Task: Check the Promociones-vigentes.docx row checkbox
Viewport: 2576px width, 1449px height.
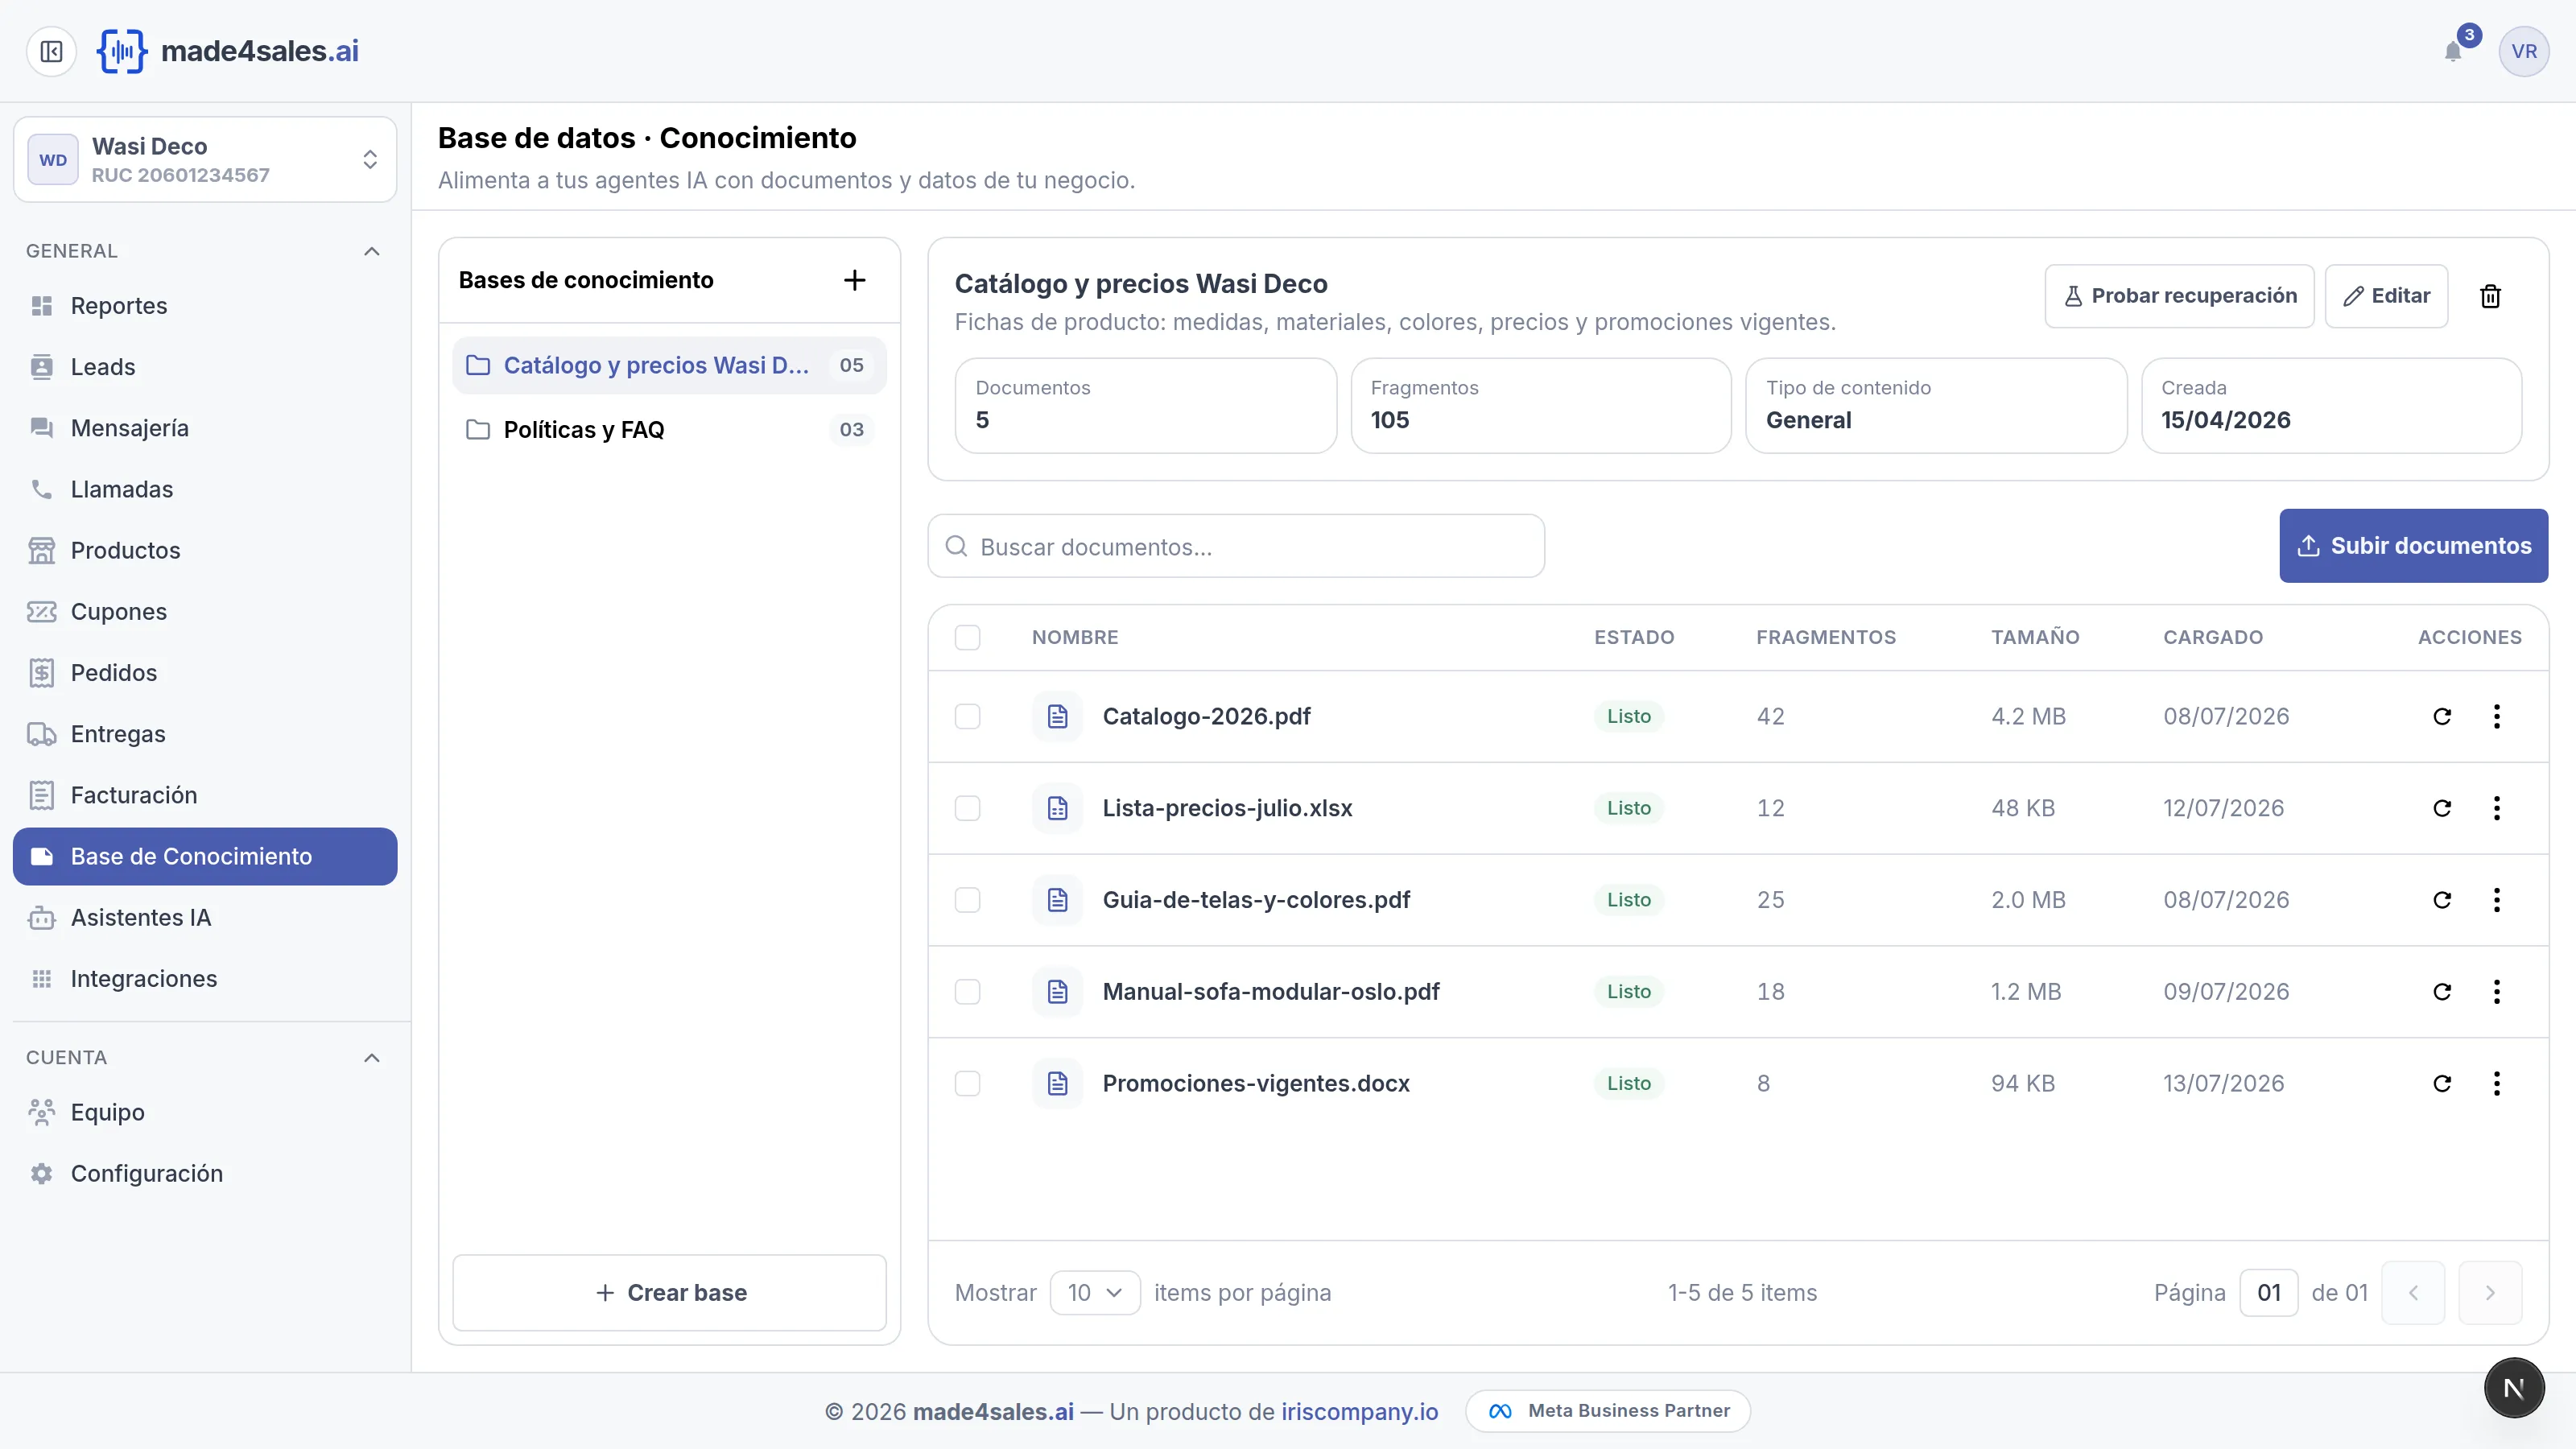Action: pos(967,1084)
